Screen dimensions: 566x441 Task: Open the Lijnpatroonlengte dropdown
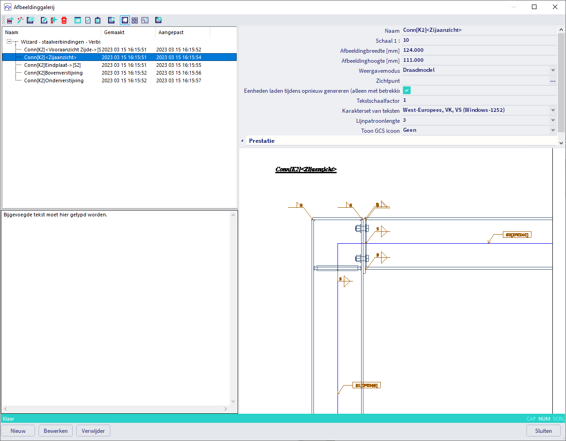(553, 120)
